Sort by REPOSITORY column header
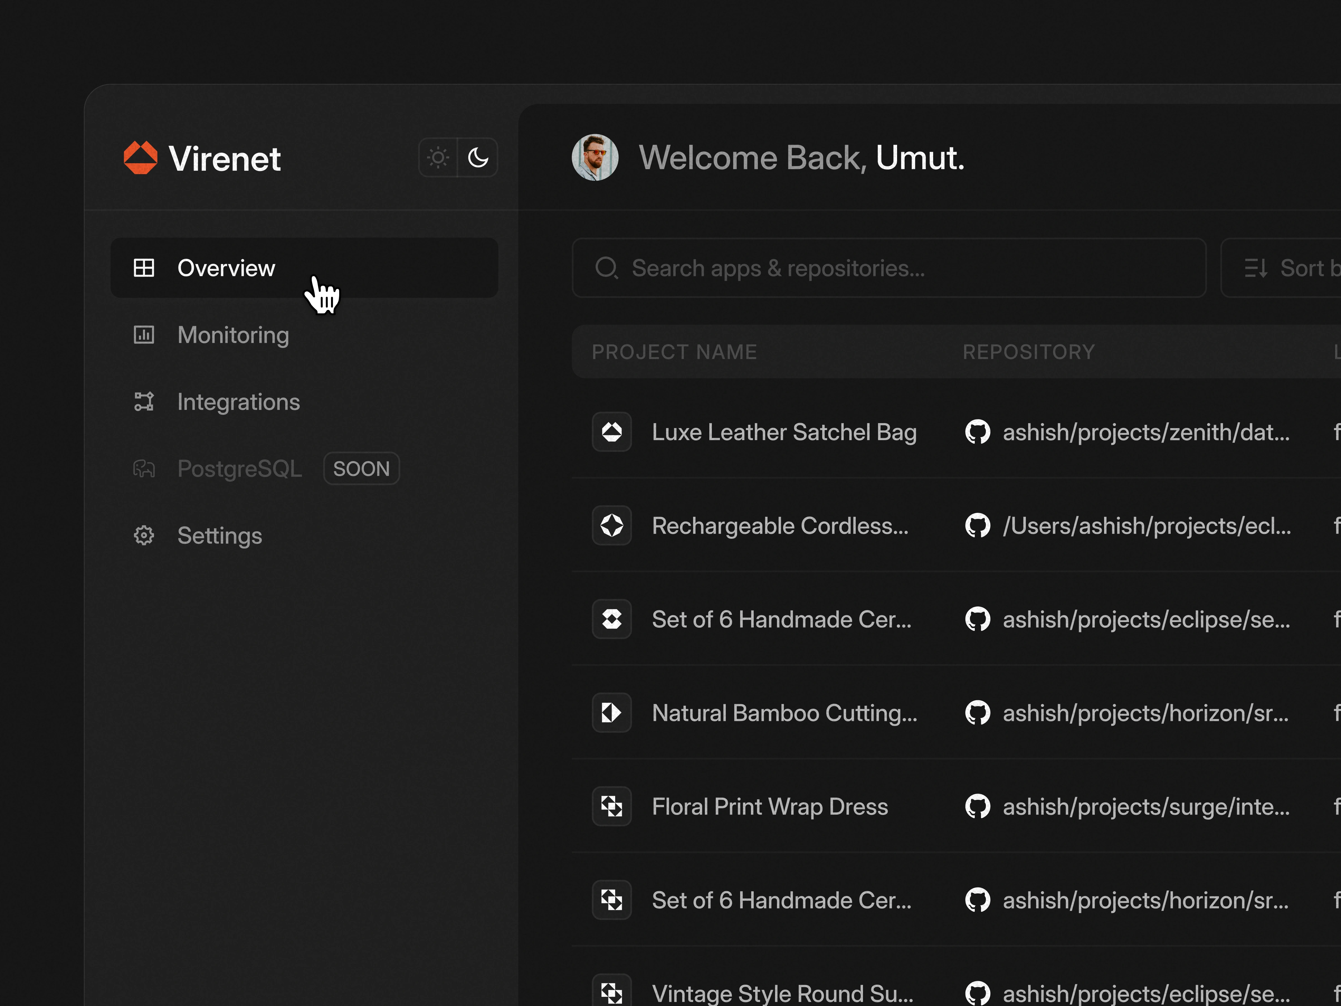Viewport: 1341px width, 1006px height. (x=1028, y=352)
